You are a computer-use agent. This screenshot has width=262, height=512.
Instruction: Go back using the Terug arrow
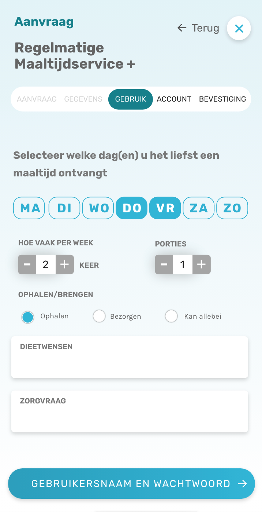[198, 28]
